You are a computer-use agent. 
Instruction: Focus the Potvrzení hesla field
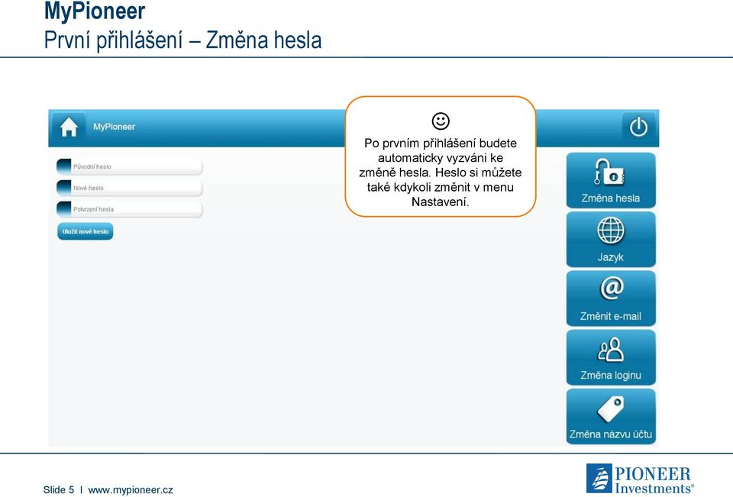pyautogui.click(x=129, y=209)
